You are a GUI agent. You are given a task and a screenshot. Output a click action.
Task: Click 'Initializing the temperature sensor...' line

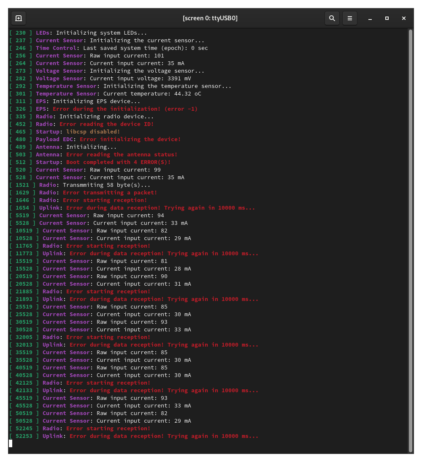pos(120,86)
